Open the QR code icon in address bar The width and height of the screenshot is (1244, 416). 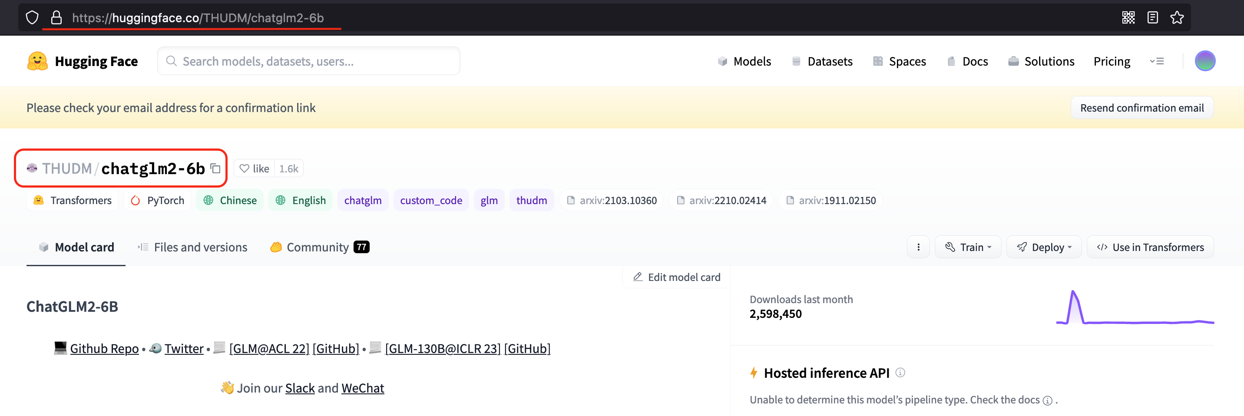1129,17
